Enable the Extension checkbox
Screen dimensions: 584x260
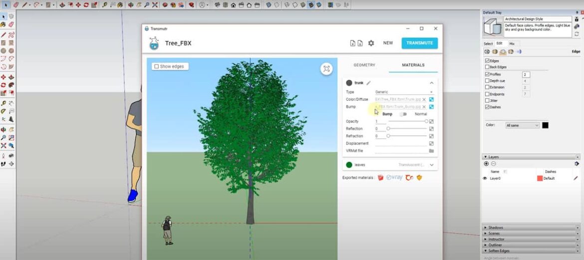487,87
